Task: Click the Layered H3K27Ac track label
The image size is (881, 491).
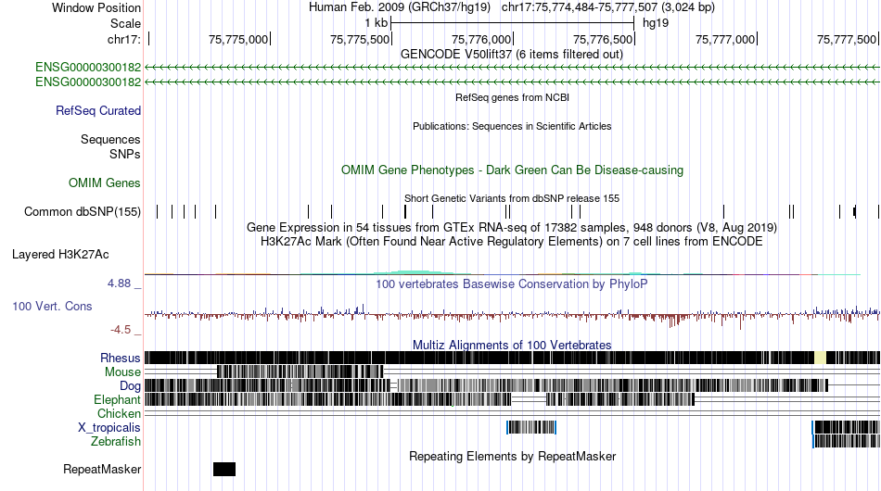Action: pyautogui.click(x=60, y=254)
